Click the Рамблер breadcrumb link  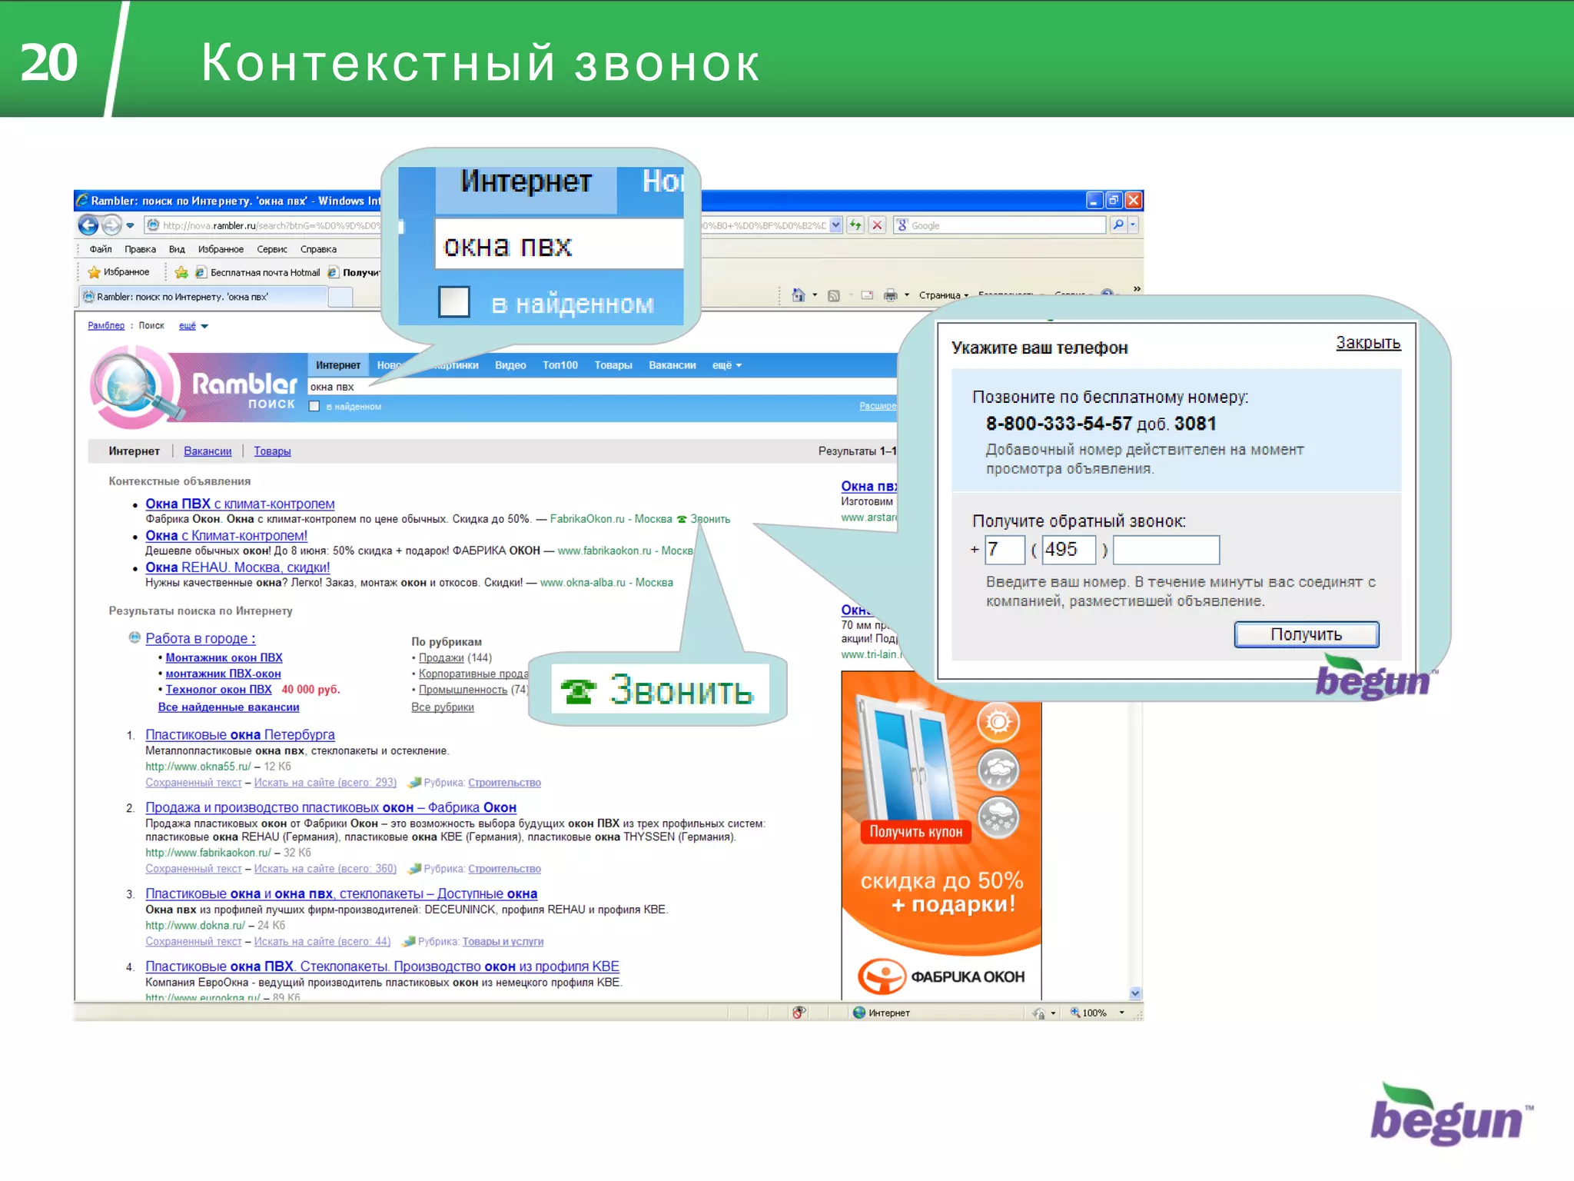tap(106, 326)
